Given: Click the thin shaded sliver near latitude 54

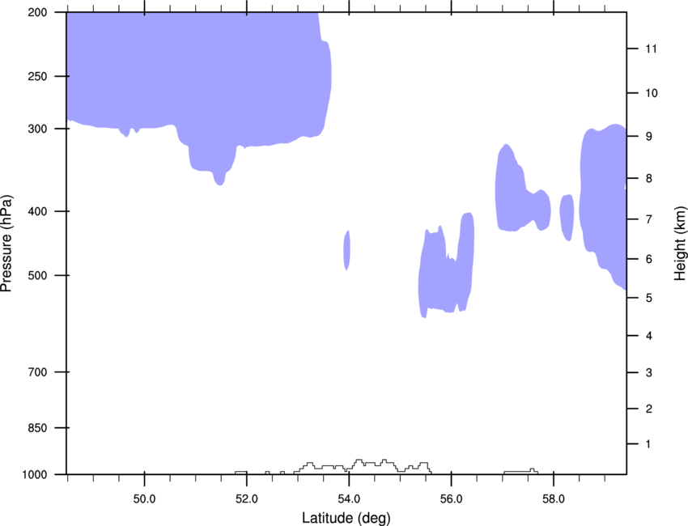Looking at the screenshot, I should tap(346, 250).
